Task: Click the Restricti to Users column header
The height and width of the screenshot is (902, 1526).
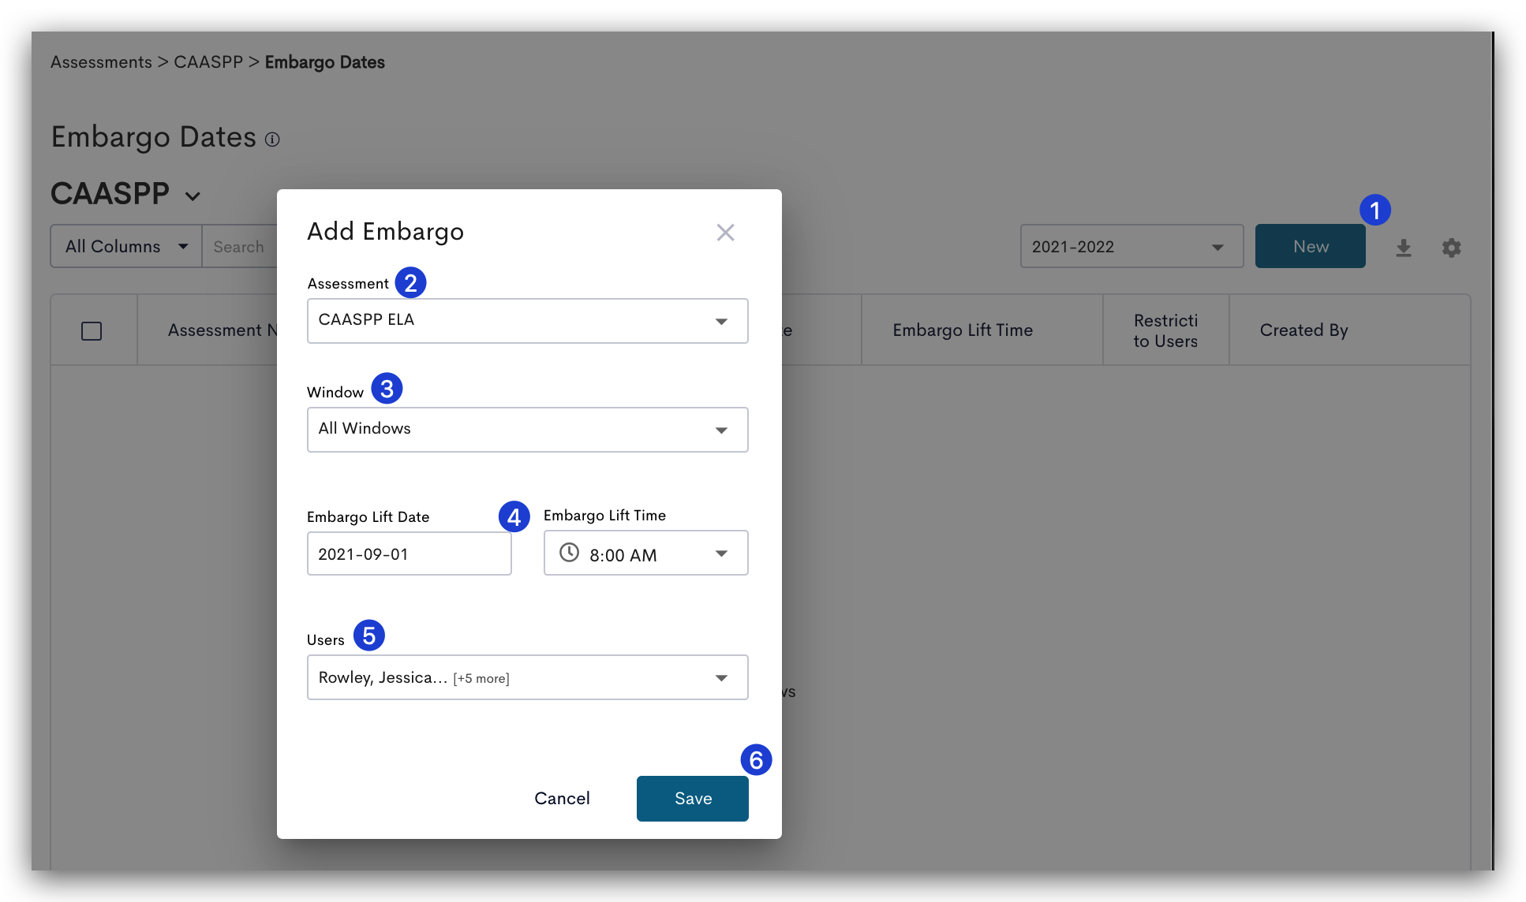Action: [x=1165, y=330]
